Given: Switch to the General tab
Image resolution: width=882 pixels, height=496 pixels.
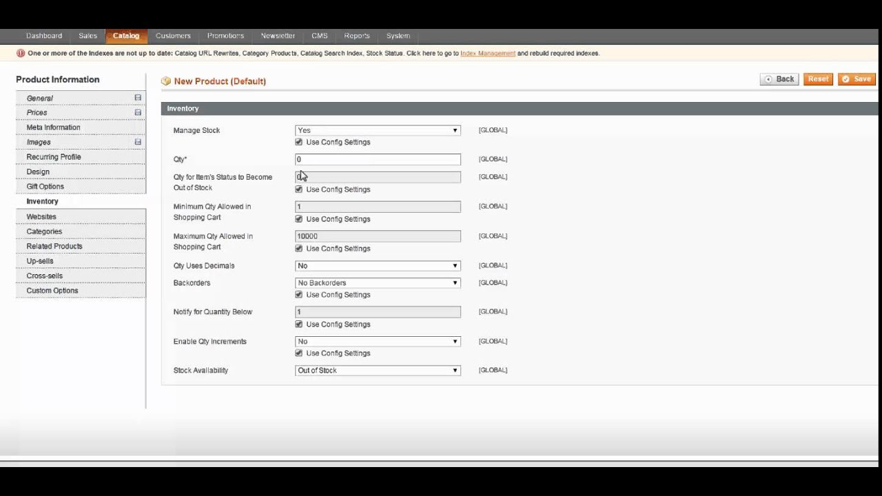Looking at the screenshot, I should 81,98.
